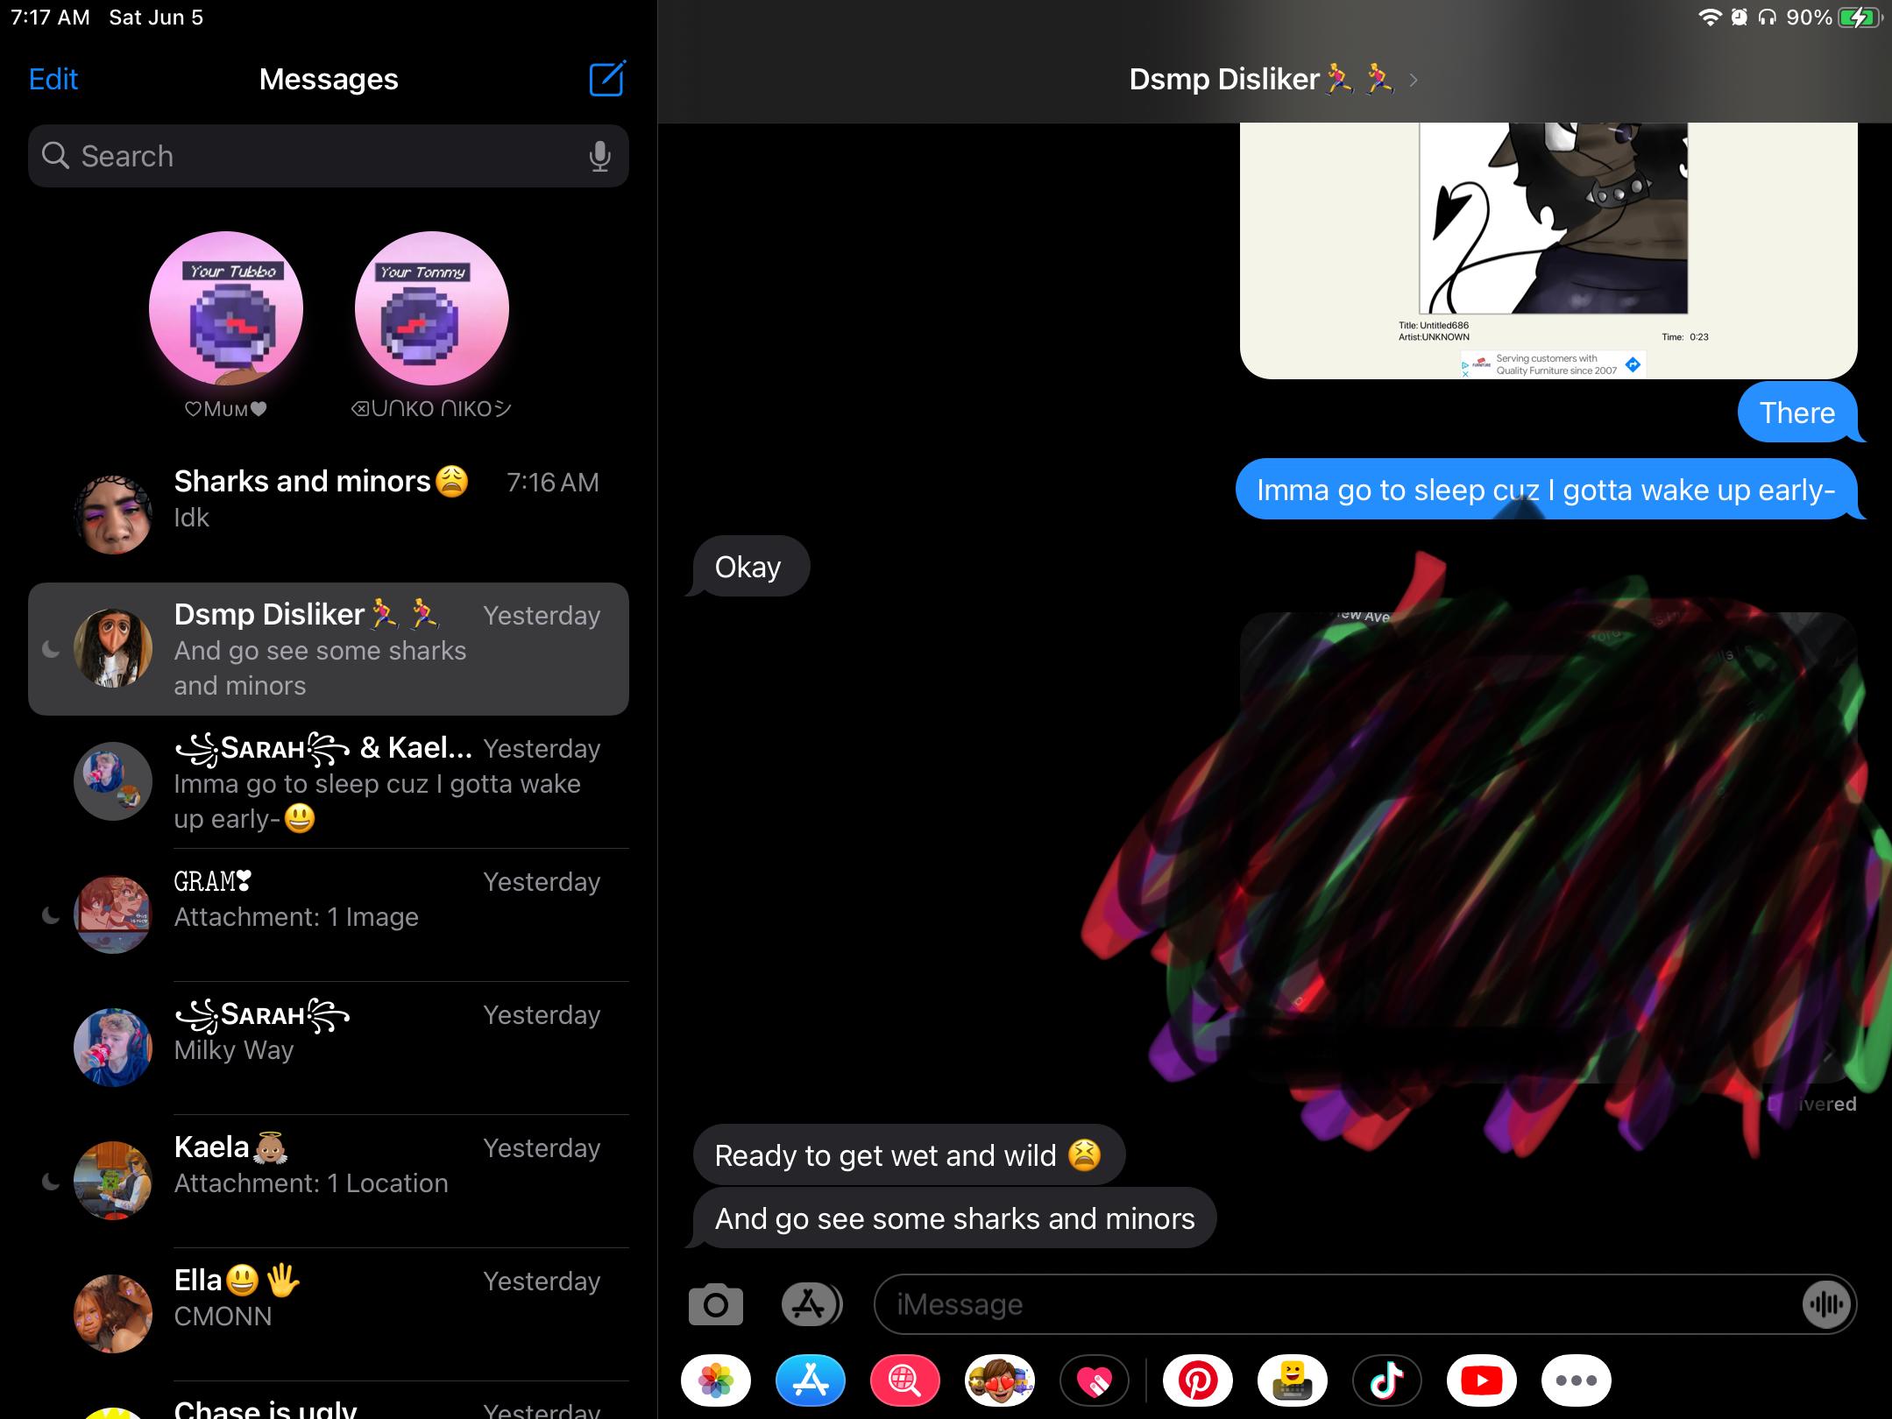
Task: Open the Photos app in iMessage drawer
Action: pyautogui.click(x=716, y=1381)
